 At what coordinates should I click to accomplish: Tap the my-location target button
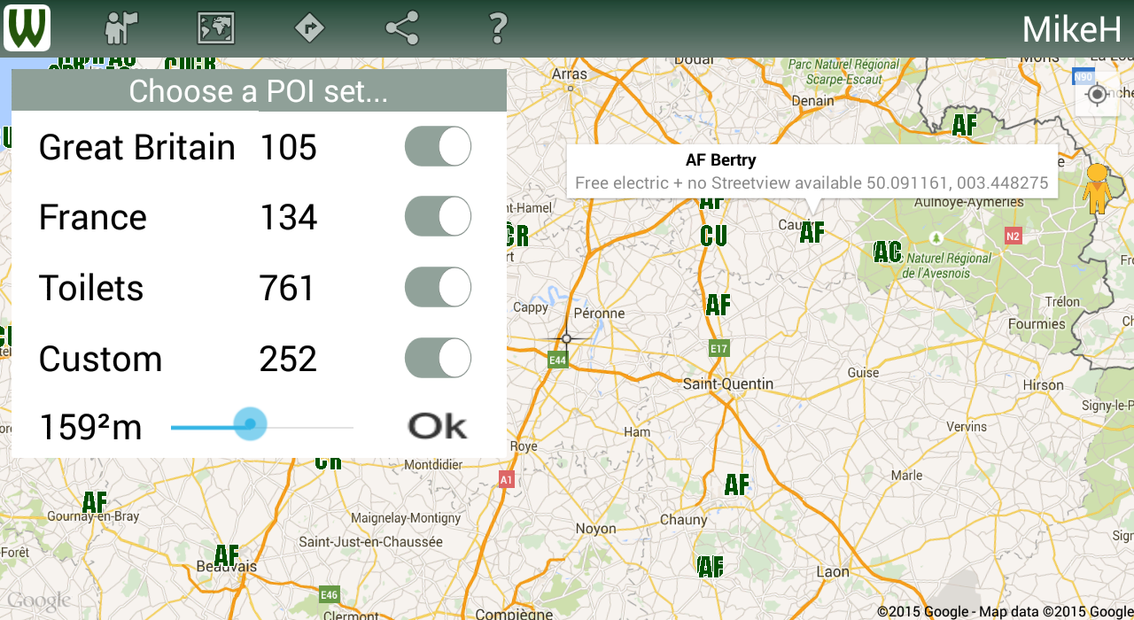1097,94
